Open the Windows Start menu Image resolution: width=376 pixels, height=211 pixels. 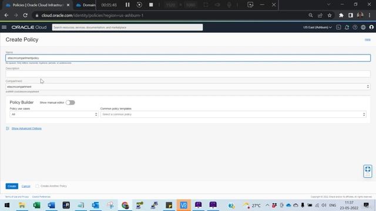[x=7, y=205]
